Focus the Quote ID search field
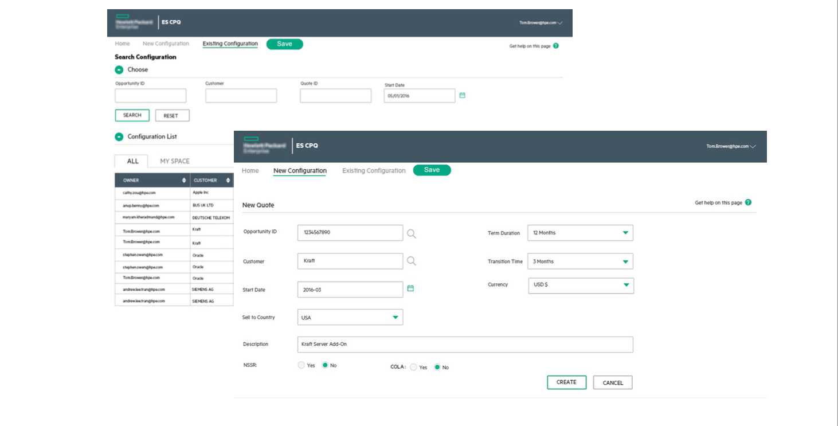 point(336,96)
